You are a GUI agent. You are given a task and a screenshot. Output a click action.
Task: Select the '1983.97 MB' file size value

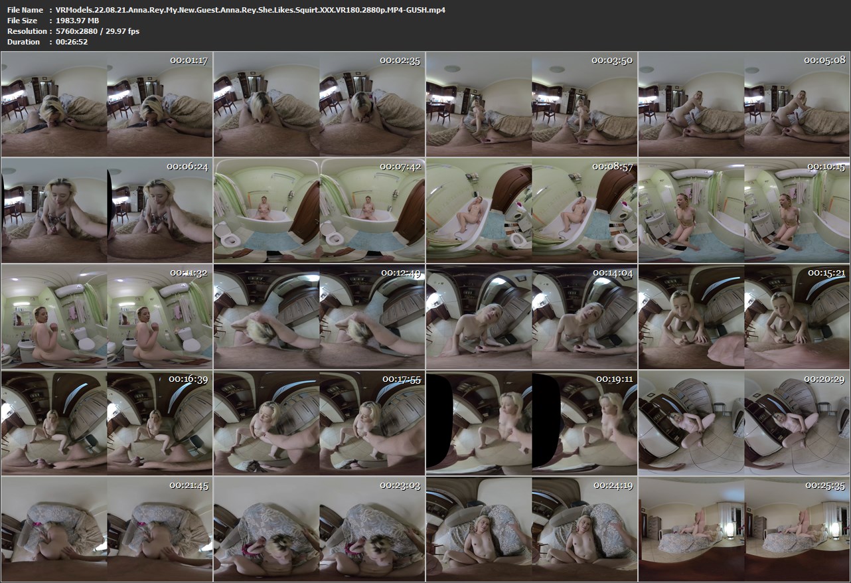[x=78, y=21]
